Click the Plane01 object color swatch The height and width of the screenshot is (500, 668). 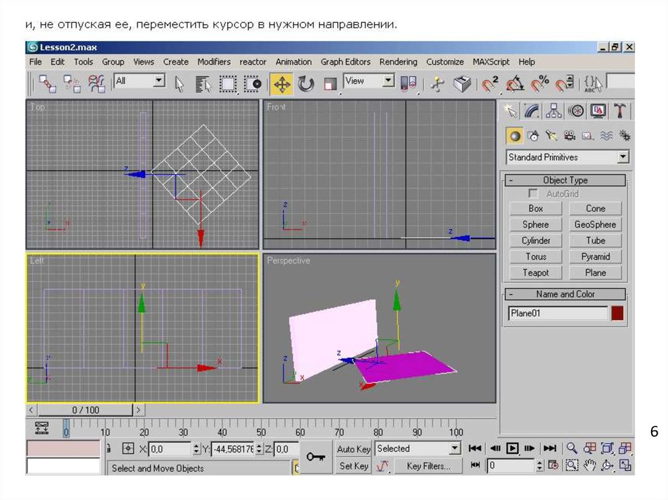pos(617,314)
